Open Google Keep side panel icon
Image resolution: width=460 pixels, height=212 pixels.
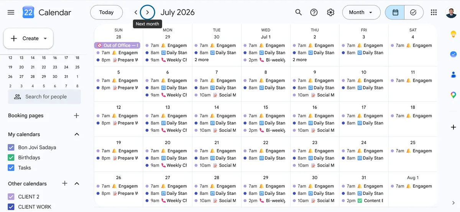(x=453, y=34)
